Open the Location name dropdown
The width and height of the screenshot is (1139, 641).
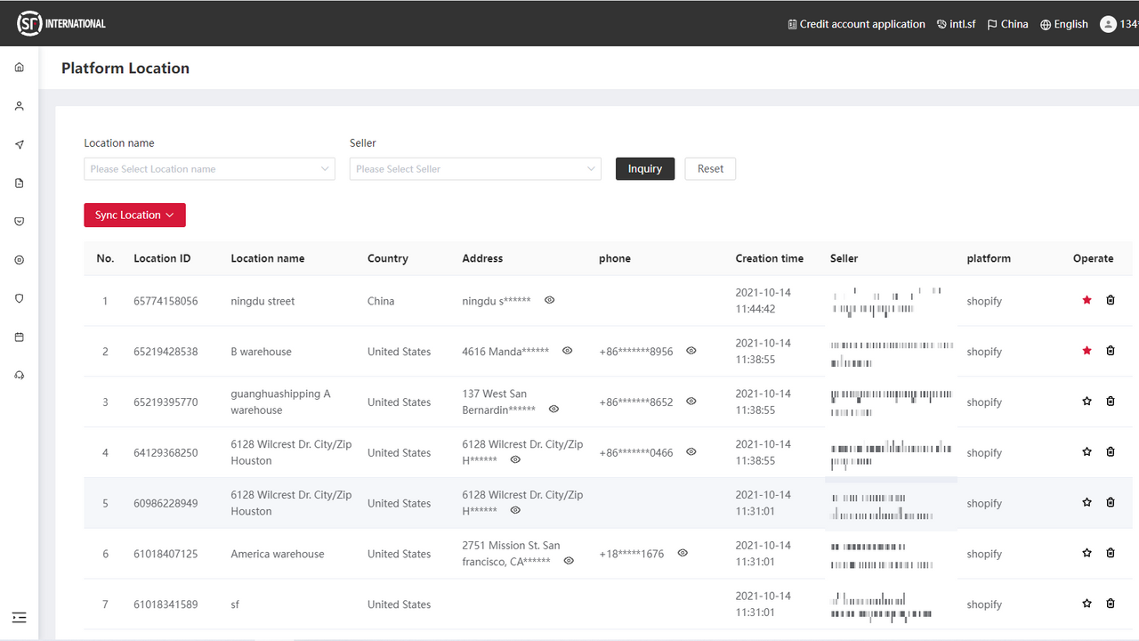click(x=209, y=169)
